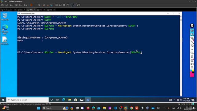Screen dimensions: 197x111
Task: Switch to the WS3 VM tab
Action: coord(50,10)
